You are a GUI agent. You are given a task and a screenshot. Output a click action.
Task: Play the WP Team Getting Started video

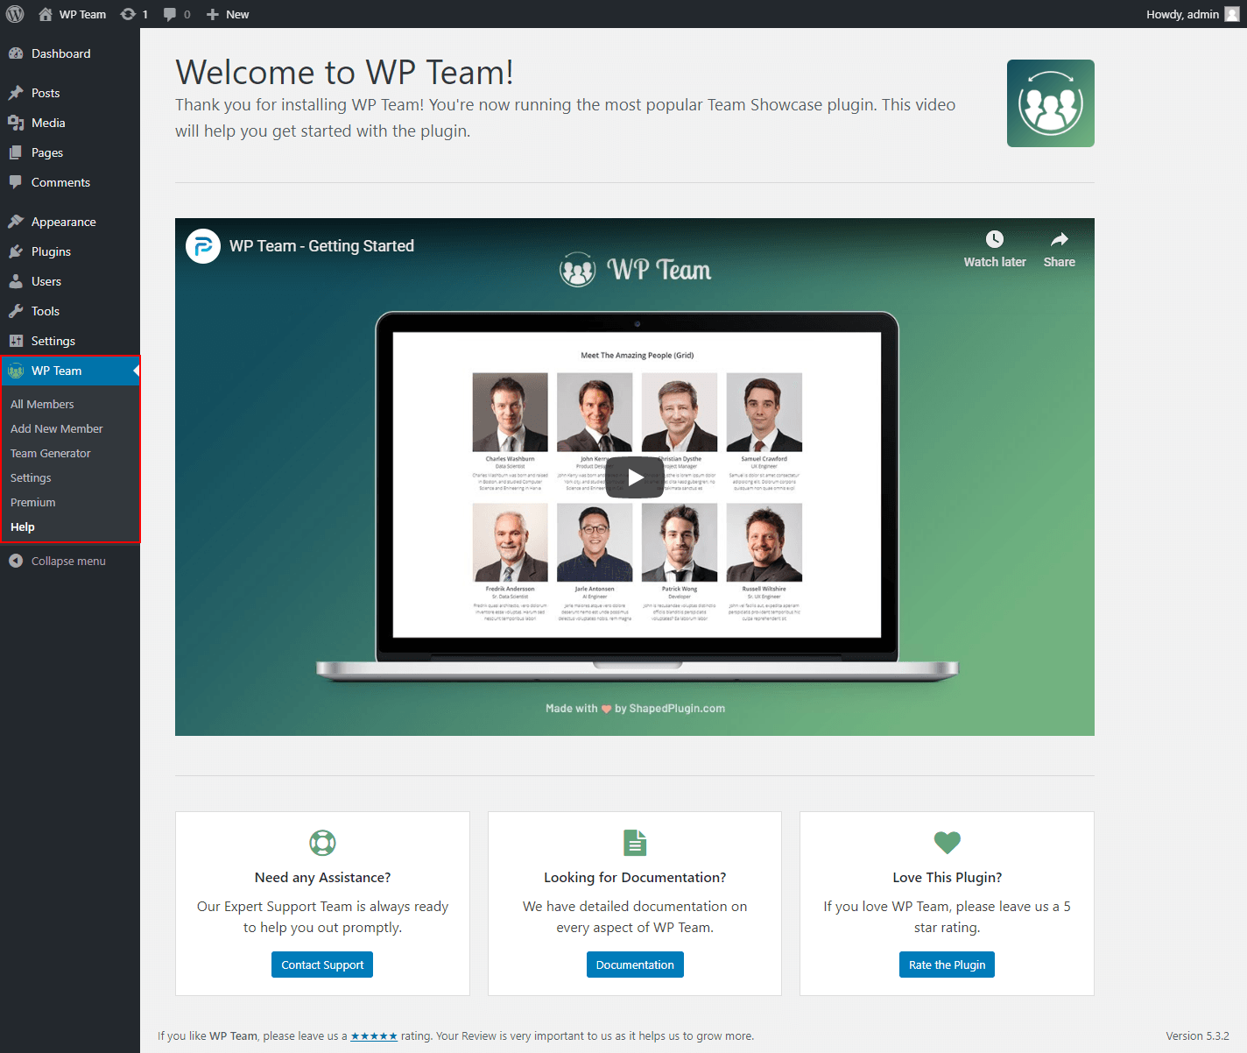[x=635, y=477]
